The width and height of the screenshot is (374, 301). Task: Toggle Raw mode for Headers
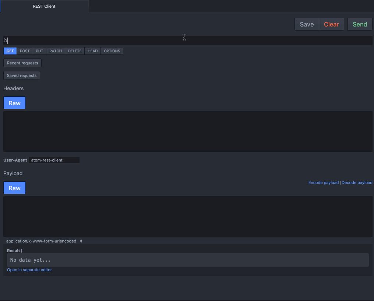pyautogui.click(x=14, y=103)
